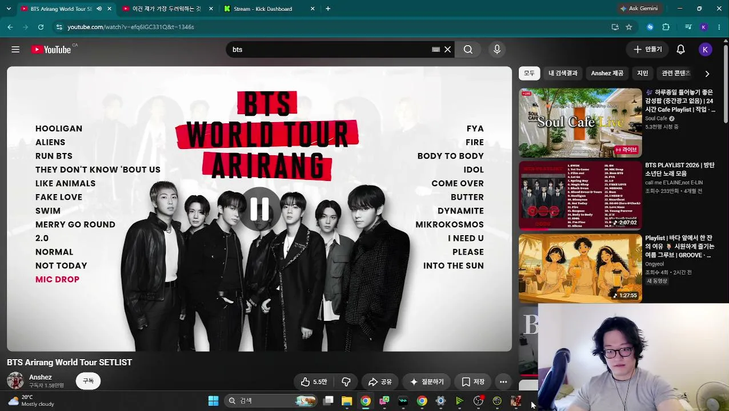Share the video via 공유
Screen dimensions: 729x411
click(x=380, y=382)
